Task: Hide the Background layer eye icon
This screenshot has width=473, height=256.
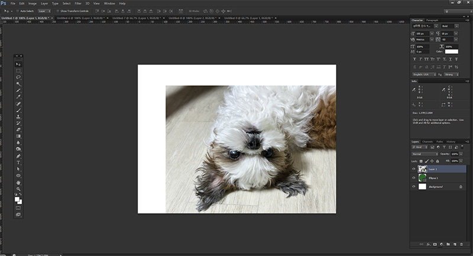Action: (x=414, y=187)
